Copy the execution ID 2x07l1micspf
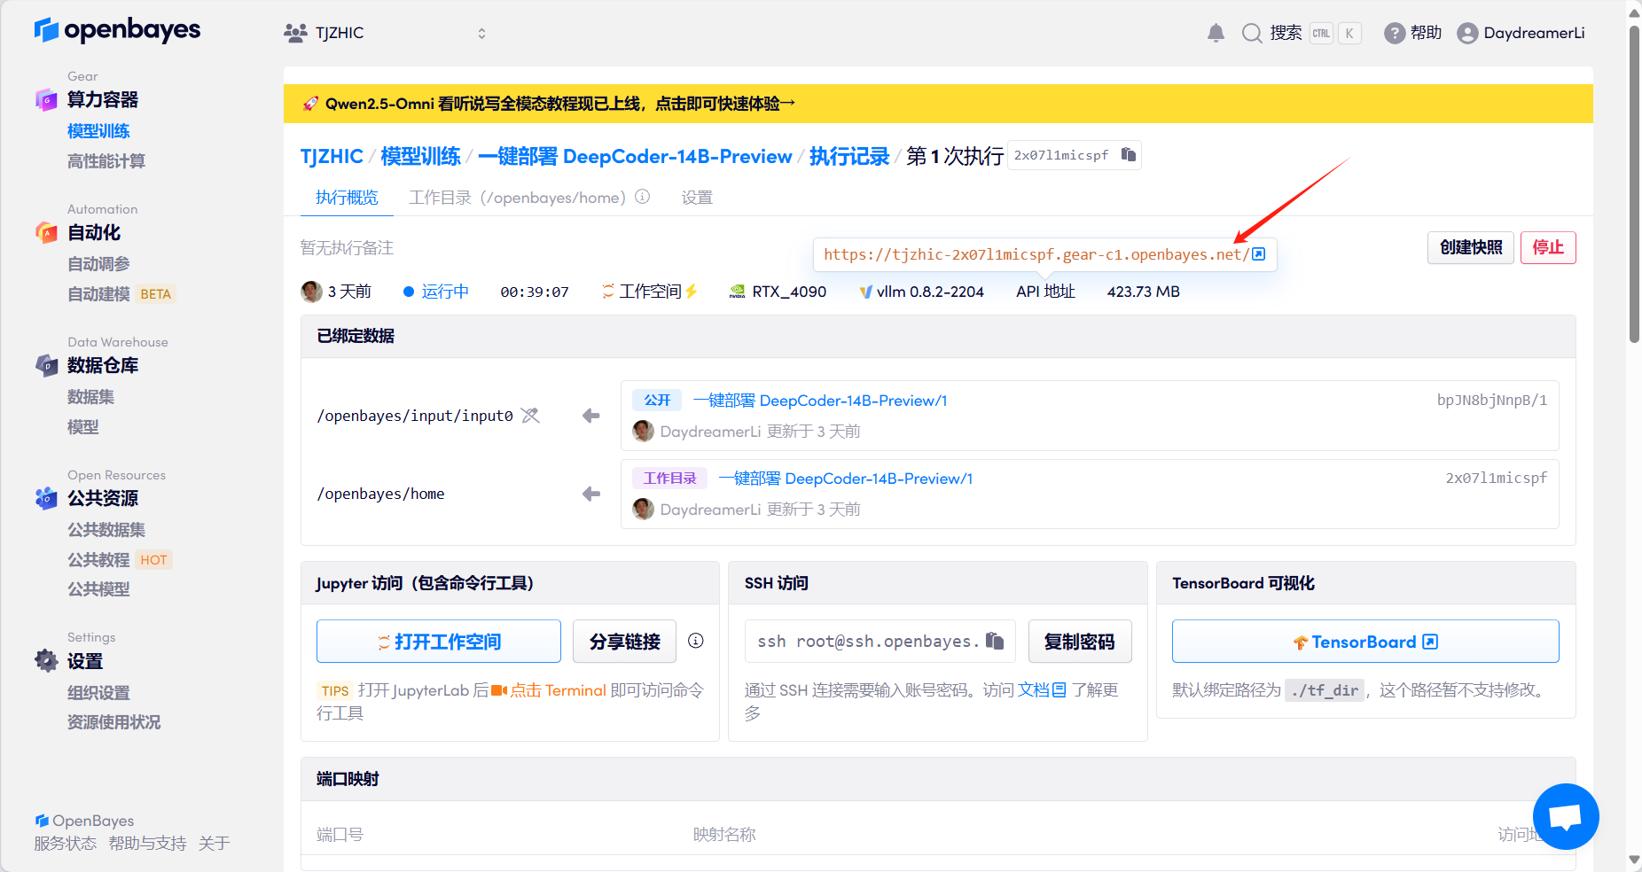The image size is (1642, 872). click(x=1128, y=155)
